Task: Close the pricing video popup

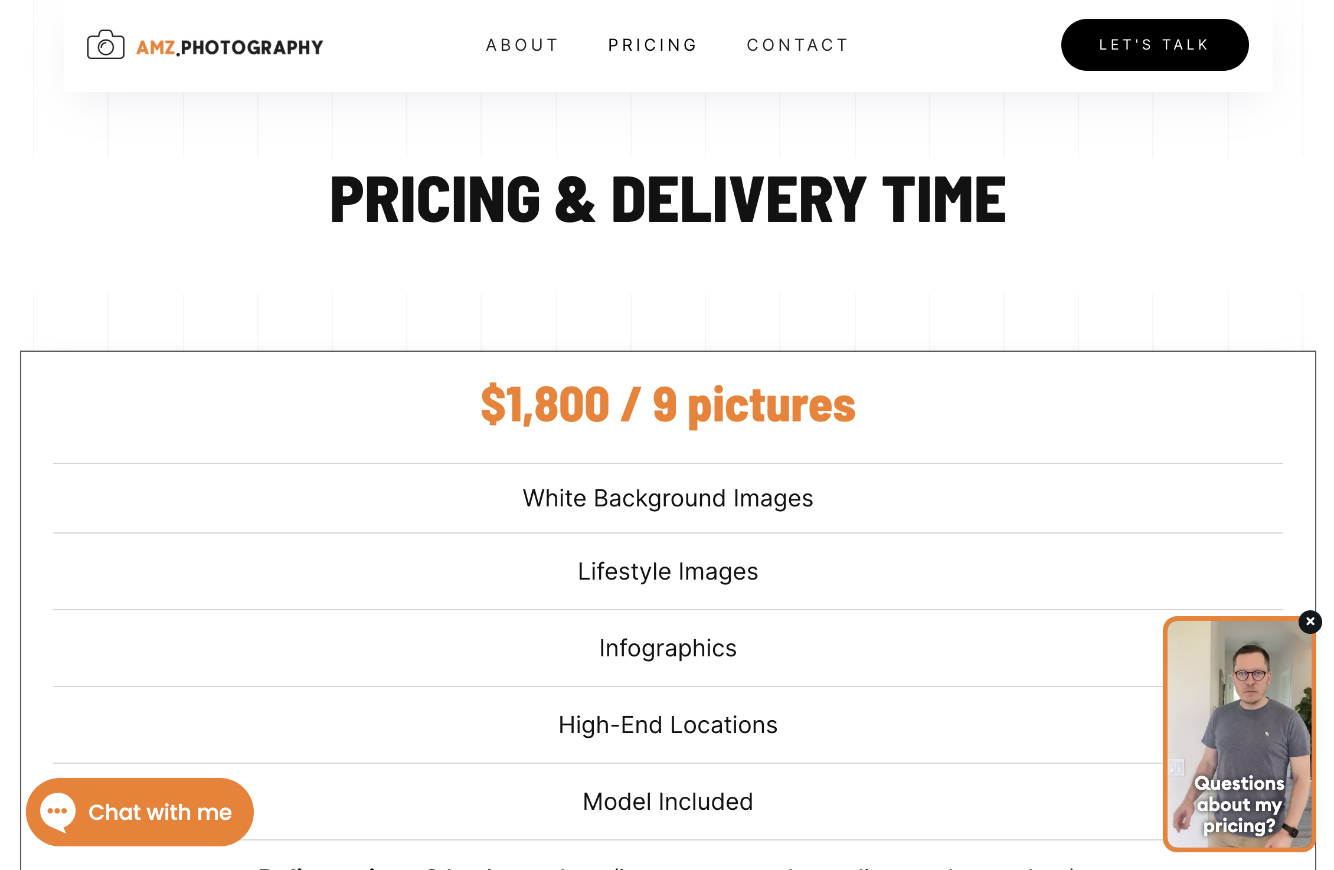Action: (1310, 622)
